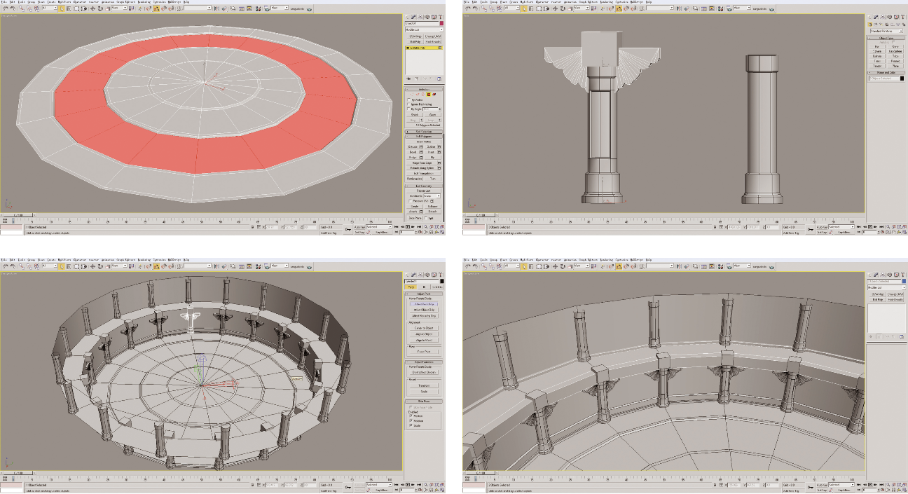Open Standard Primitives dropdown in Create panel screenshot
908x494 pixels.
coord(886,31)
